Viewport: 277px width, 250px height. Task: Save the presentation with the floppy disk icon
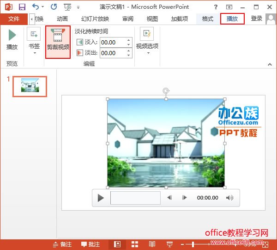point(22,7)
